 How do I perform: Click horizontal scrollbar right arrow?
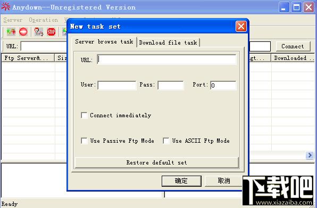[x=310, y=155]
